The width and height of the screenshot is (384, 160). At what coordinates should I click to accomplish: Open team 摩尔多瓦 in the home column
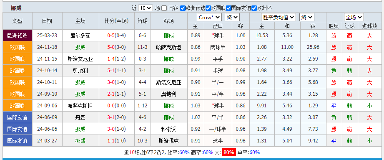tap(80, 36)
